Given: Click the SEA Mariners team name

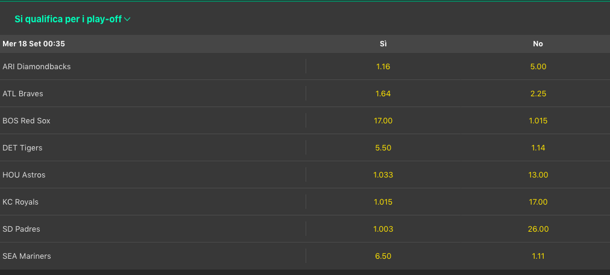Looking at the screenshot, I should [27, 256].
